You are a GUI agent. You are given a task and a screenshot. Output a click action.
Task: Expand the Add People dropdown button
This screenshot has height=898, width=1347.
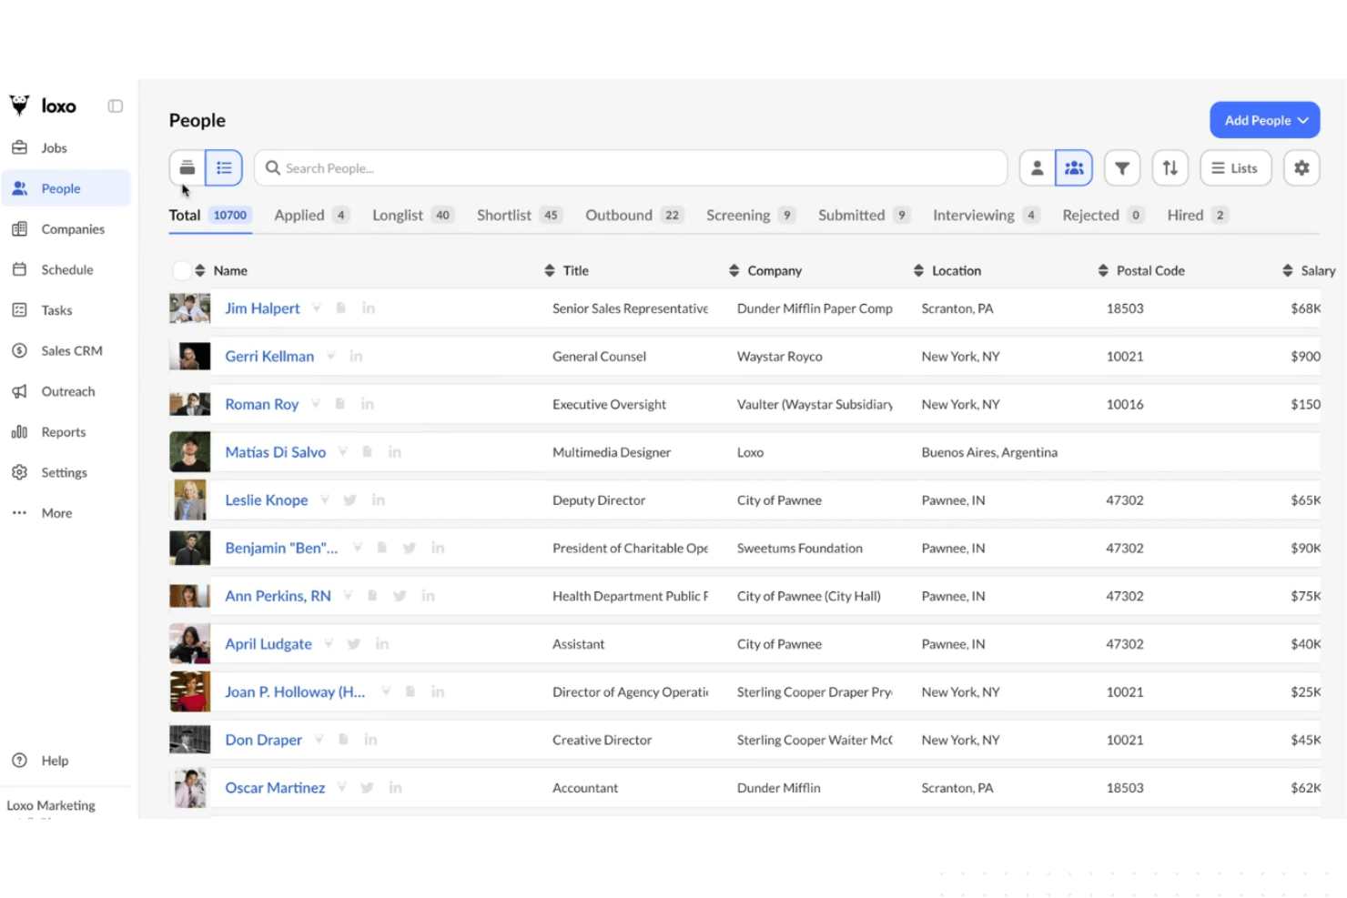pos(1265,120)
